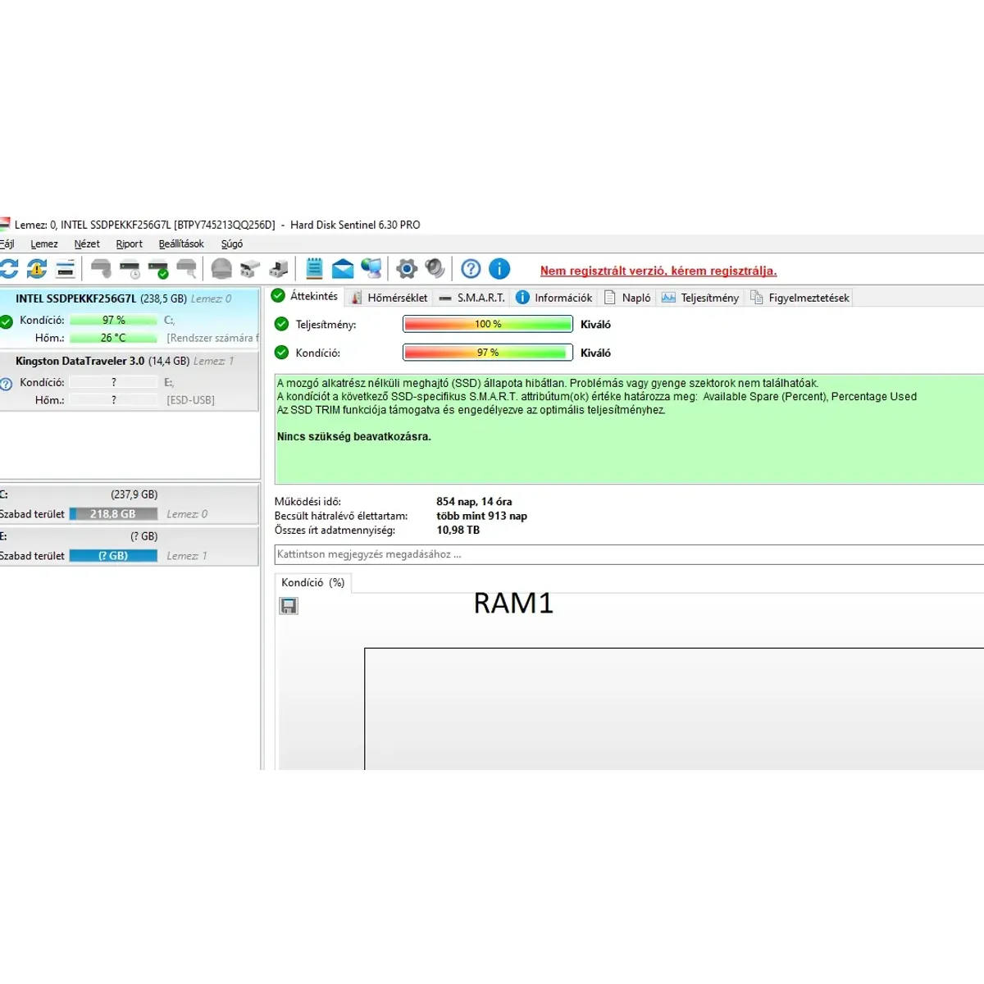Click the unregistered version registration link
The height and width of the screenshot is (984, 984).
point(658,271)
